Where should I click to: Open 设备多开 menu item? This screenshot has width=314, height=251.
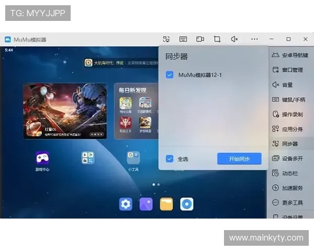pyautogui.click(x=291, y=158)
